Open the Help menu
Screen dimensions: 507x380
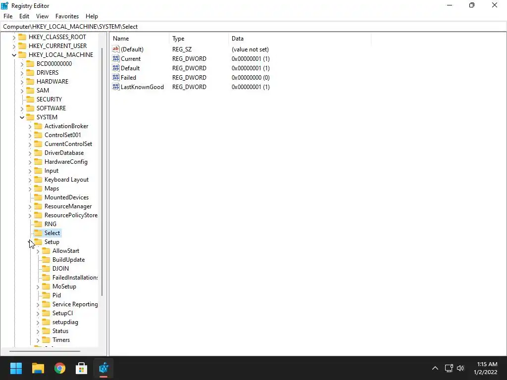pos(92,16)
